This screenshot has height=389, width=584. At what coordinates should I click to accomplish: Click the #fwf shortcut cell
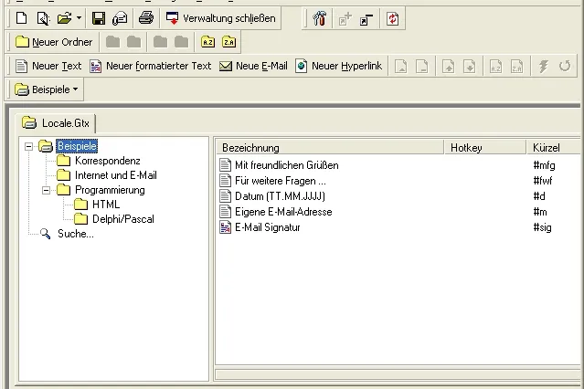(542, 181)
